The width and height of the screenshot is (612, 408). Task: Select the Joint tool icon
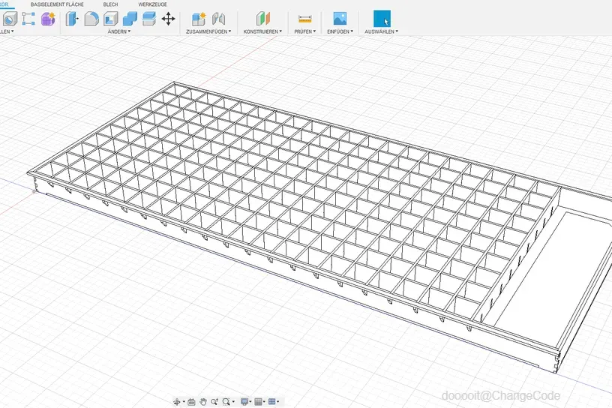218,19
